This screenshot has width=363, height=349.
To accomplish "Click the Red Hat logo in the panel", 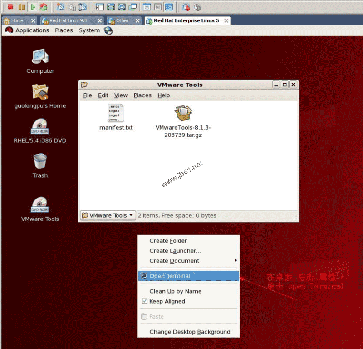I will tap(9, 30).
